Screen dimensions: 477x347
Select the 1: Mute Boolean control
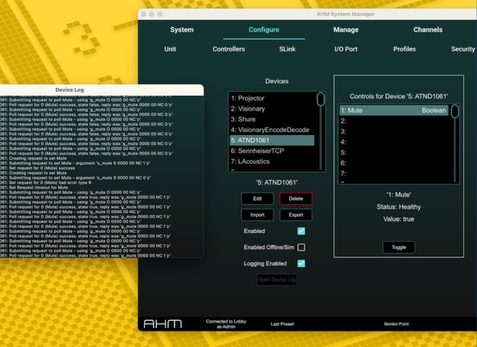coord(393,110)
